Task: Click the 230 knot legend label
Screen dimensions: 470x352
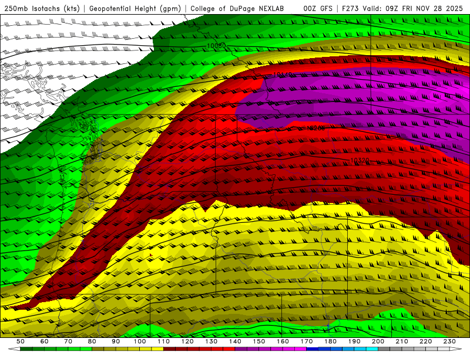Action: coord(449,341)
